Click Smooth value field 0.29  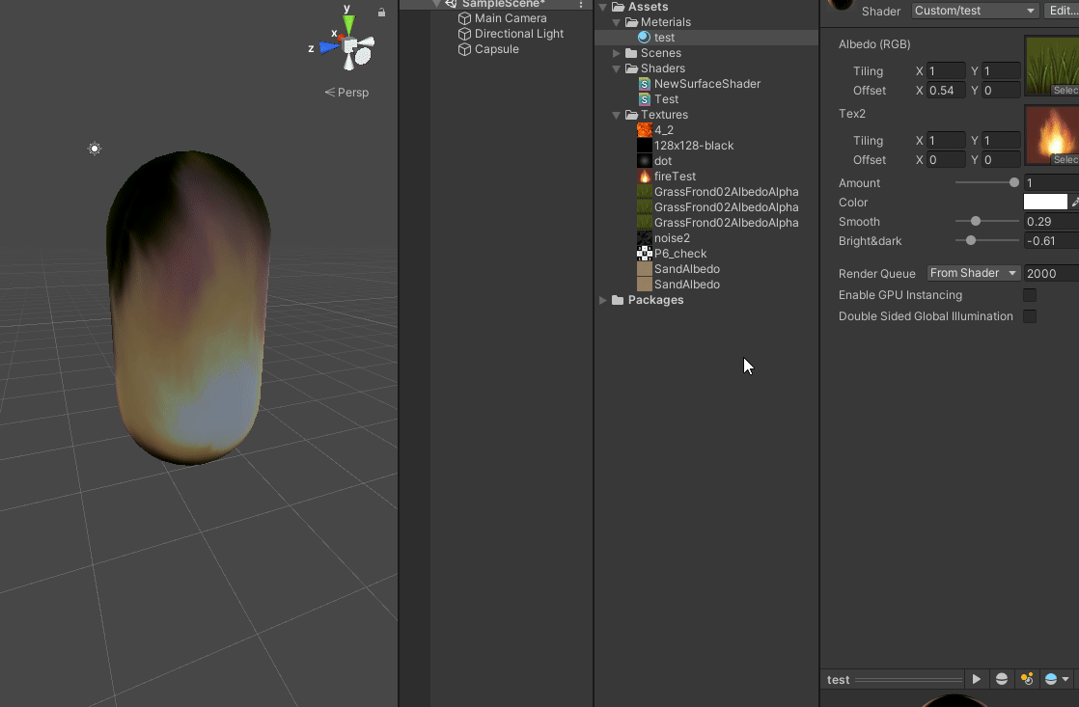pos(1051,222)
